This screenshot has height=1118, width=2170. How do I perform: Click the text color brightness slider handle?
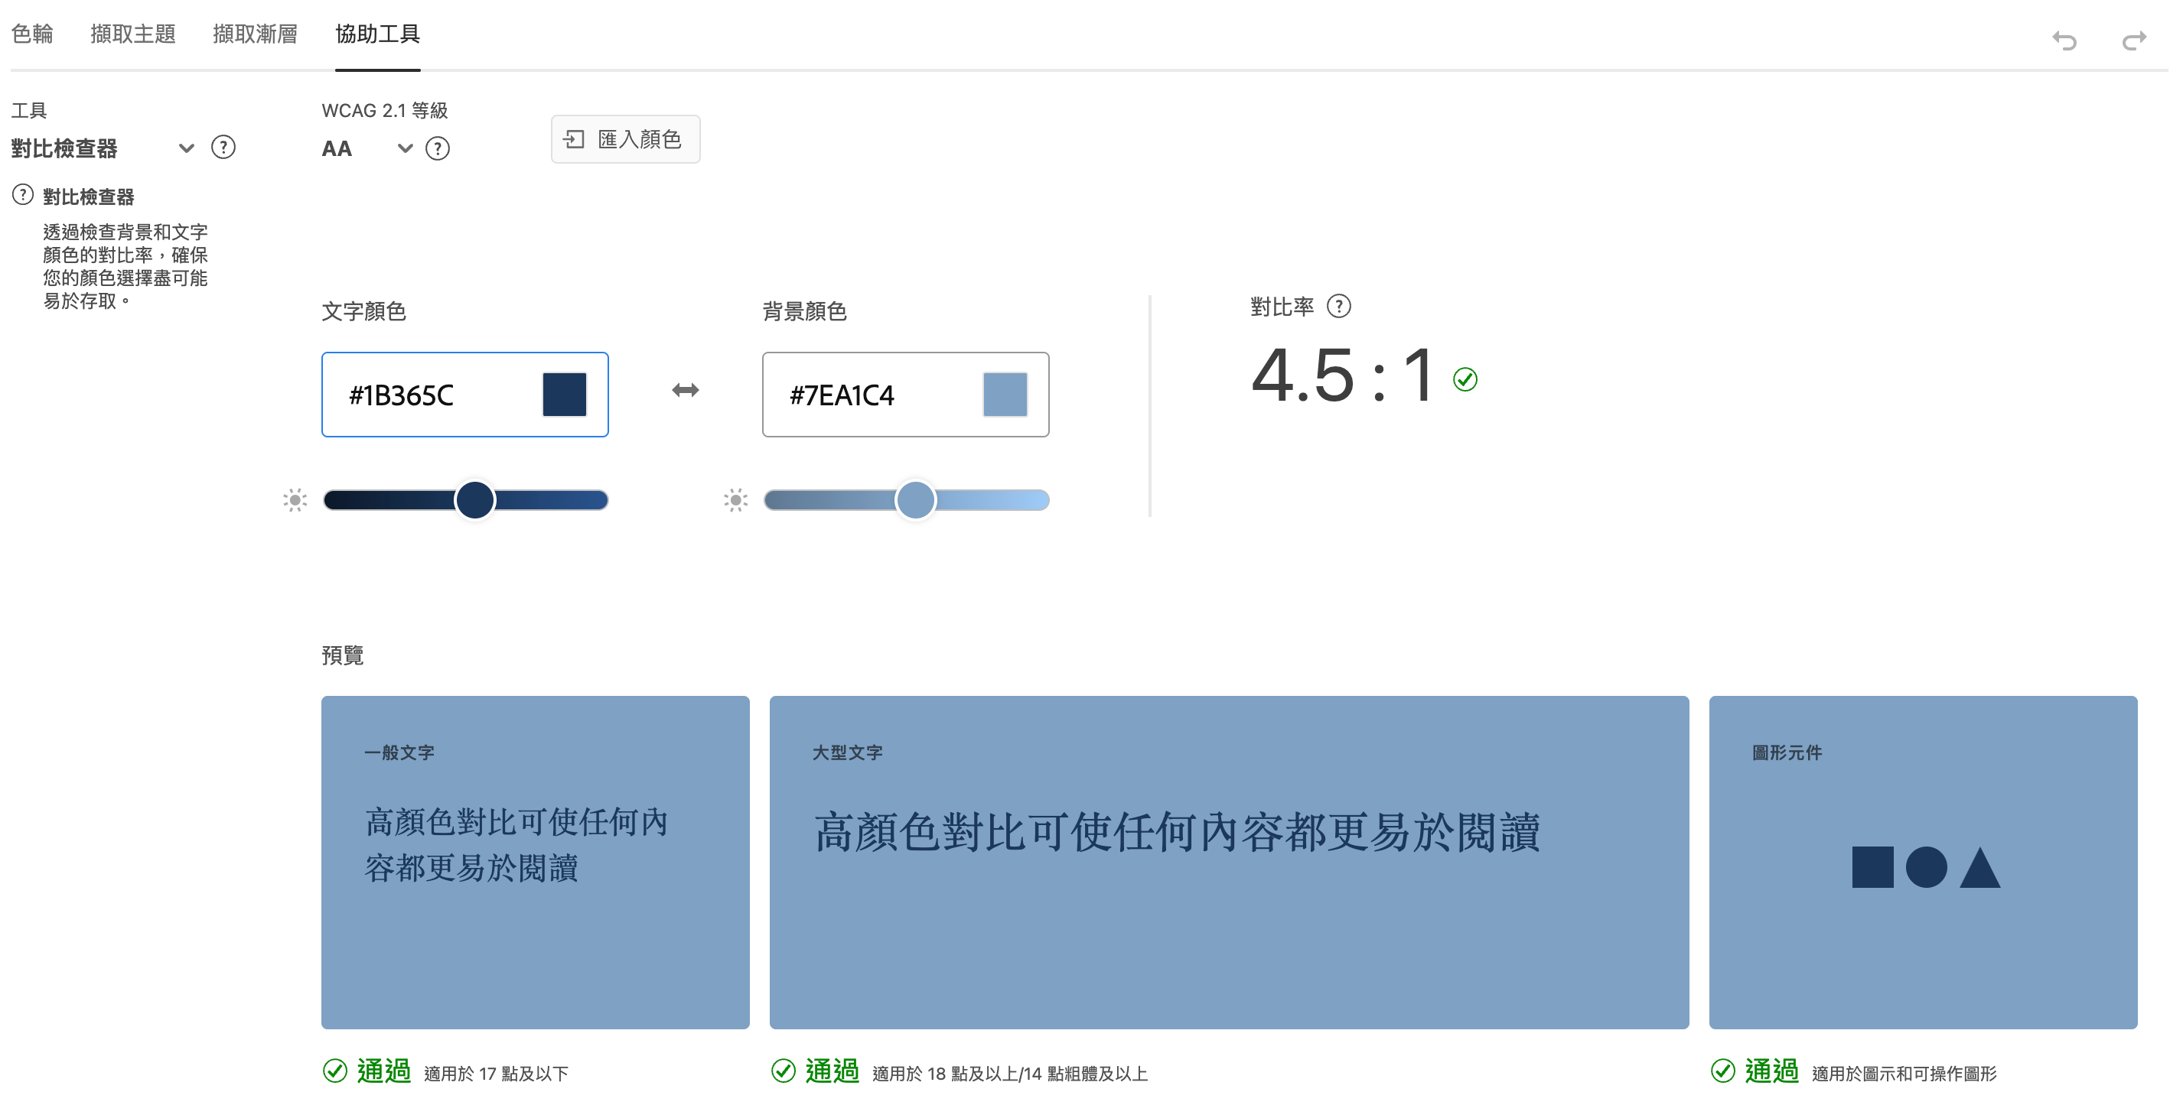(474, 500)
